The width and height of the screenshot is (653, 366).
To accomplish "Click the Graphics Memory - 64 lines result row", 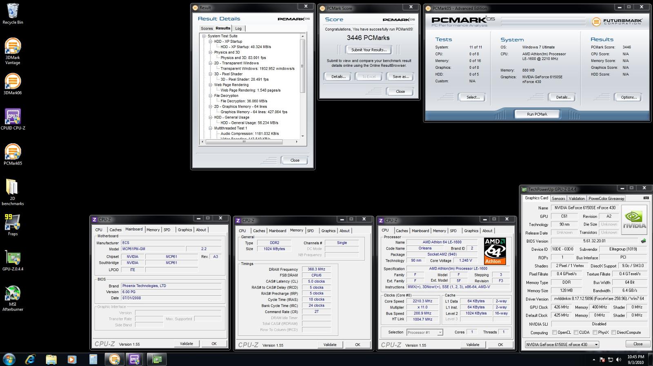I will [x=254, y=112].
